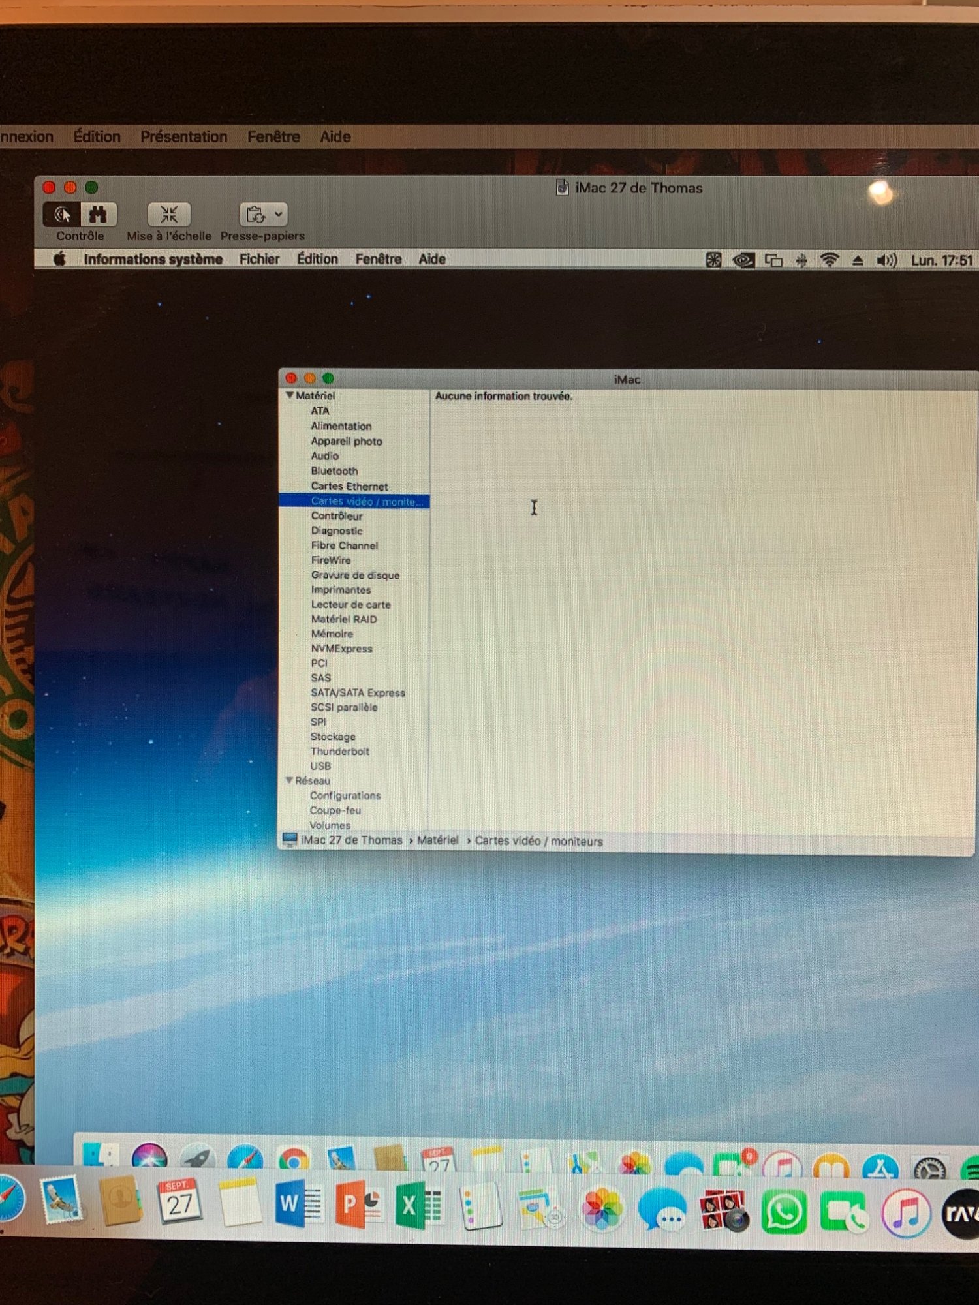This screenshot has width=979, height=1305.
Task: Open iBooks in the remote dock
Action: [831, 1166]
